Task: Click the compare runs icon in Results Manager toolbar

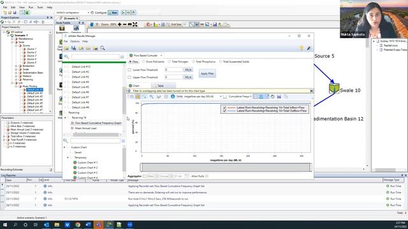Action: tap(74, 48)
